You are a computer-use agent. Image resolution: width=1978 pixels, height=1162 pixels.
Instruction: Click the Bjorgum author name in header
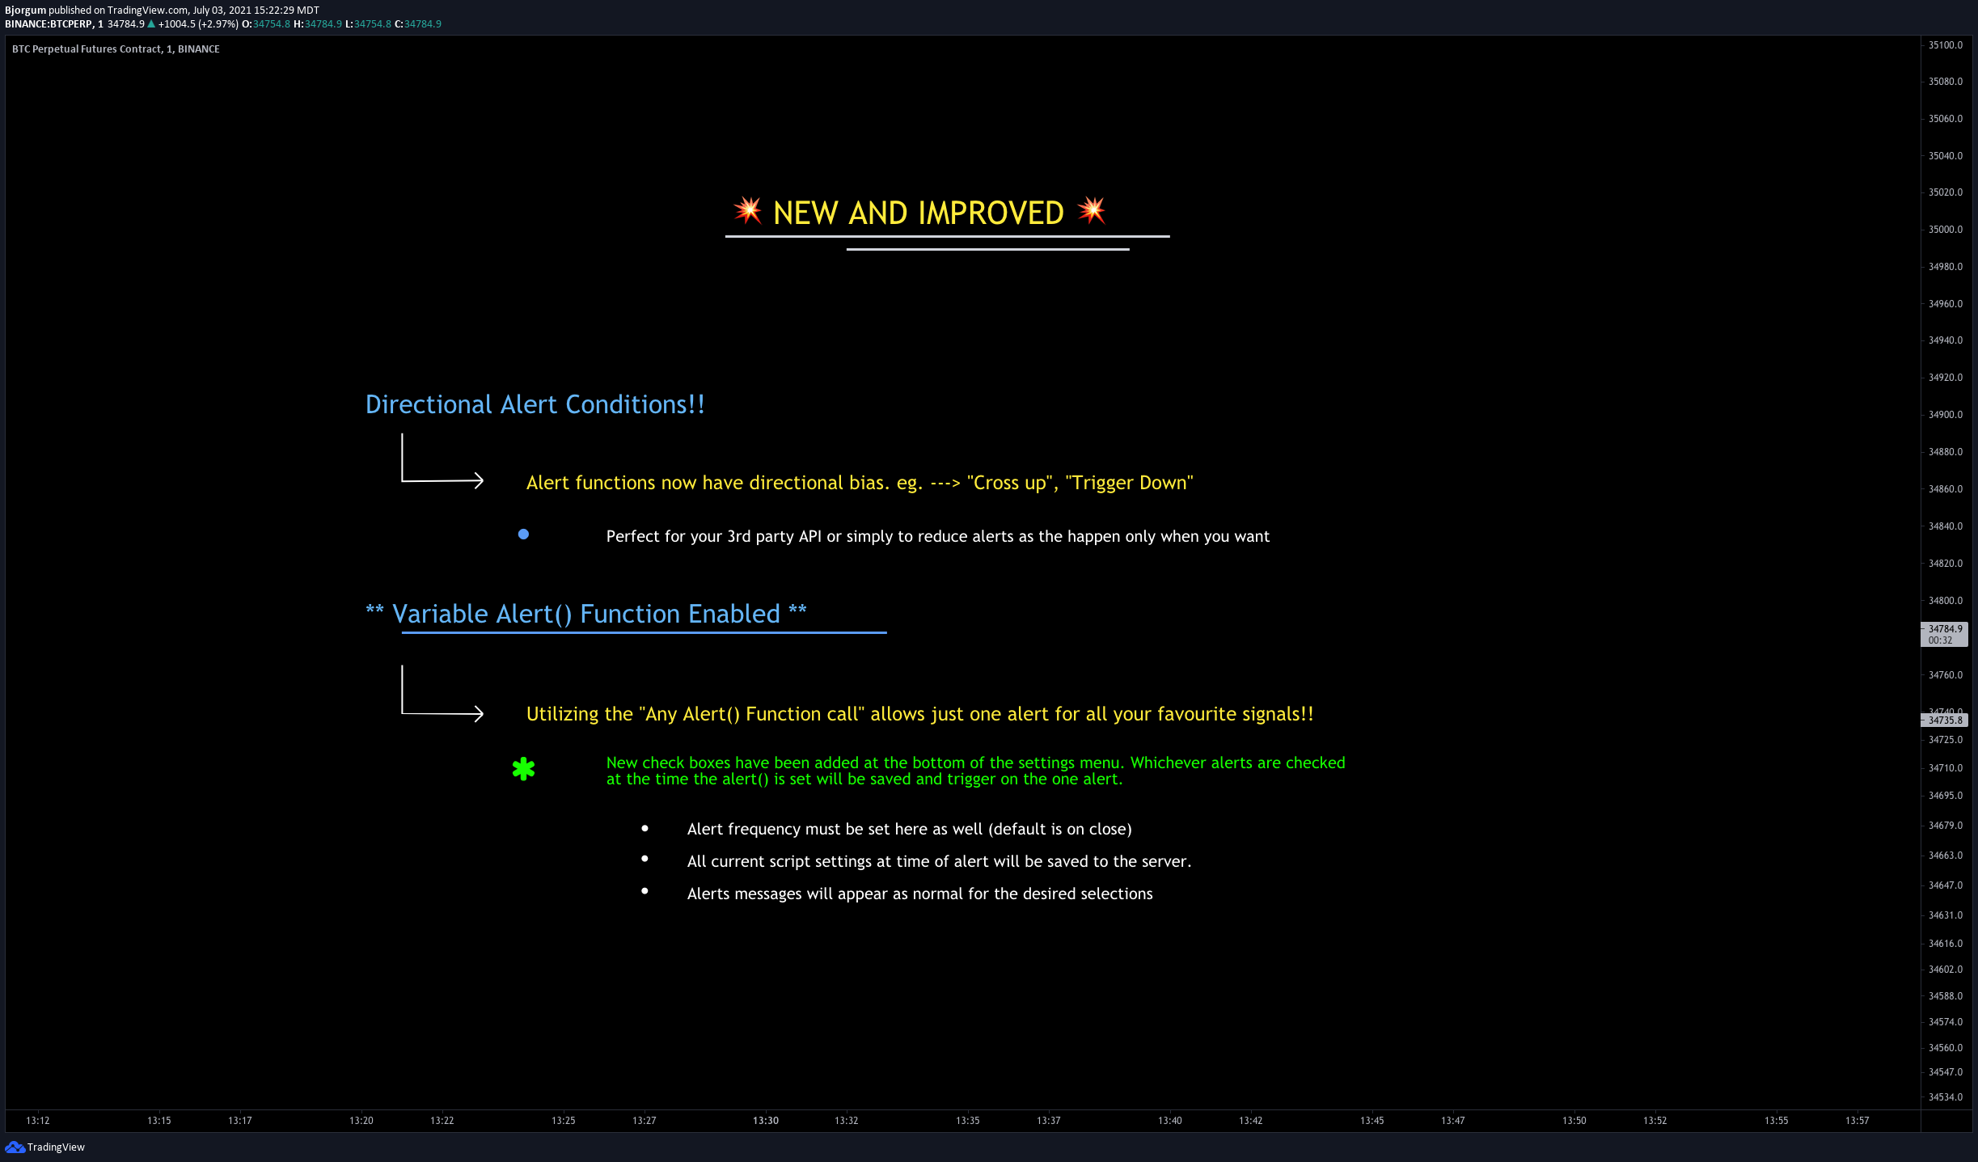(26, 11)
